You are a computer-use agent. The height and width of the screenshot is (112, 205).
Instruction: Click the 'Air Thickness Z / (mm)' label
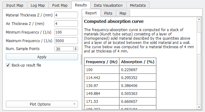click(x=25, y=24)
